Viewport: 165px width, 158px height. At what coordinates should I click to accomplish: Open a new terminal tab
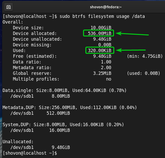click(9, 7)
